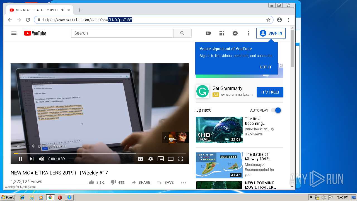Open the Windows Start button

pos(8,197)
